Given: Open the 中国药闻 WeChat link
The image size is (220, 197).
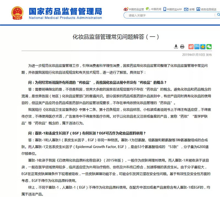Looking at the screenshot, I should click(156, 9).
